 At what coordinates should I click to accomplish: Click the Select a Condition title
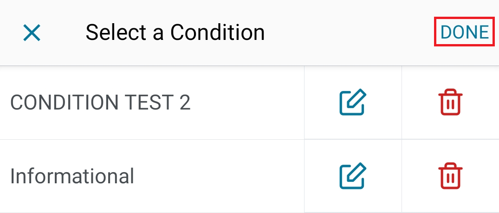click(175, 32)
